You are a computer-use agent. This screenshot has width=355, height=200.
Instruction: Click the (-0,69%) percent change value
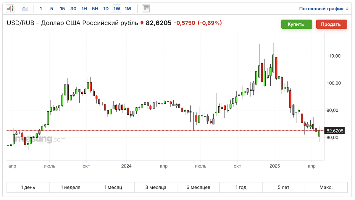tap(210, 23)
